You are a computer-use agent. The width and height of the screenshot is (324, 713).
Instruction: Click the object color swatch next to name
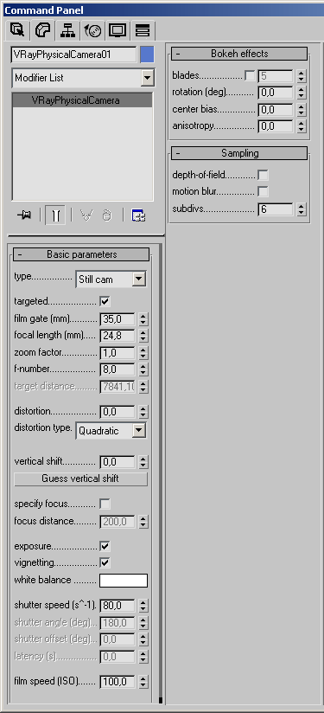(x=147, y=55)
